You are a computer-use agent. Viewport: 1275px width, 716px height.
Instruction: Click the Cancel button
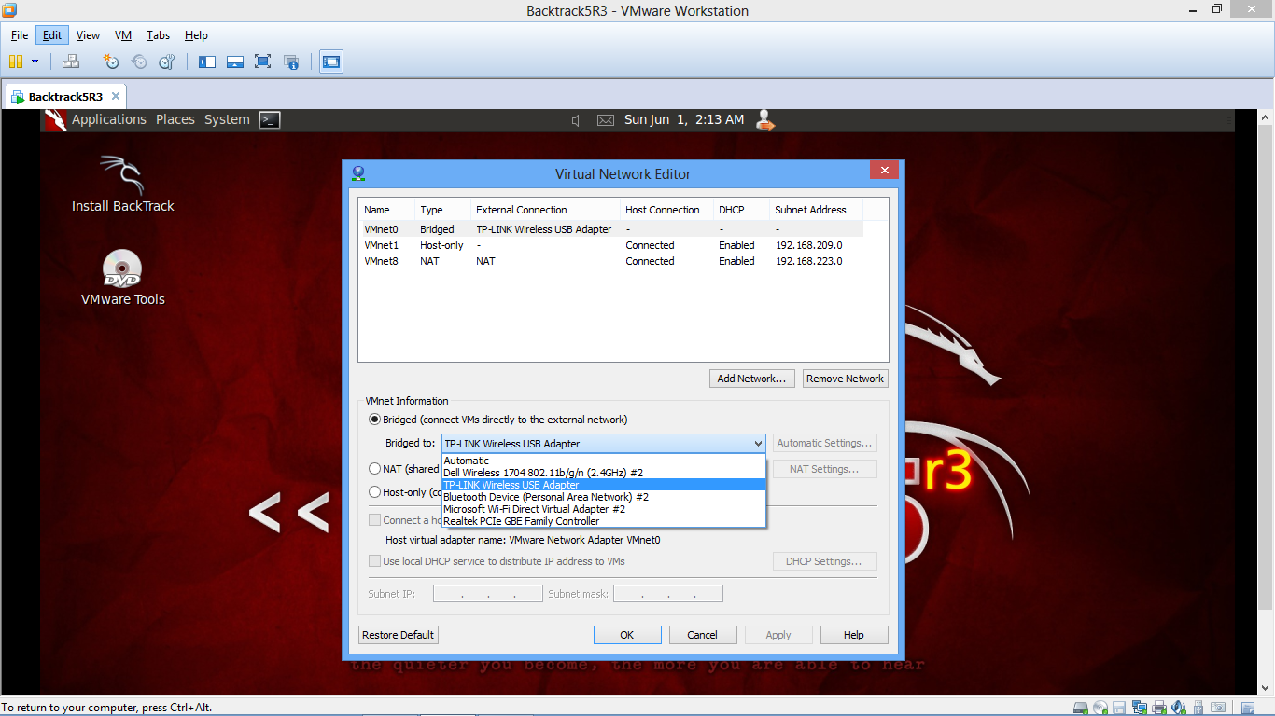tap(703, 635)
